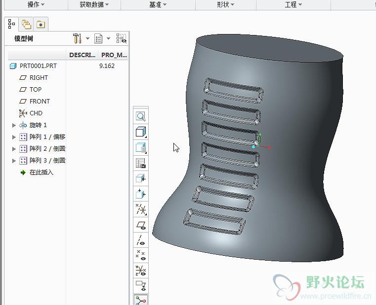Click the cube with down arrow icon

[141, 194]
